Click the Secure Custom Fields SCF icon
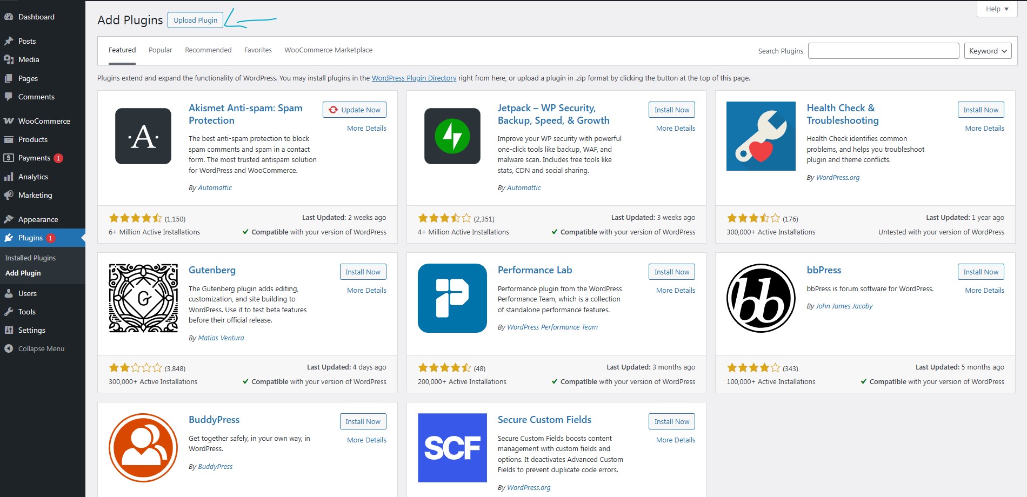 click(x=452, y=448)
